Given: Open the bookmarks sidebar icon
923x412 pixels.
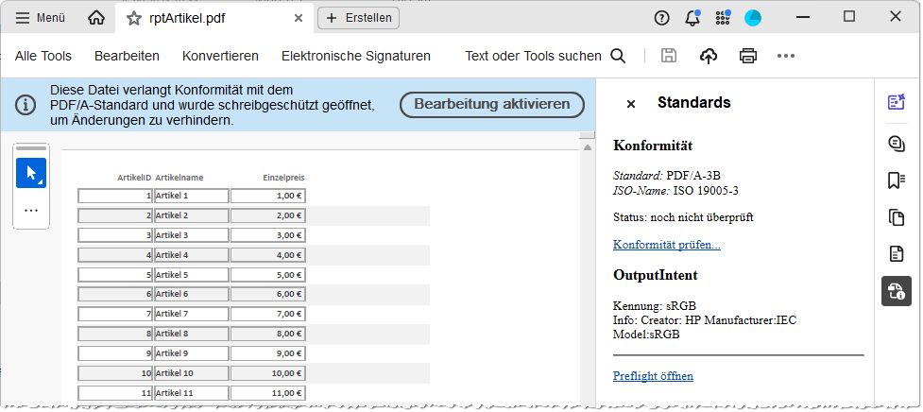Looking at the screenshot, I should [x=897, y=181].
